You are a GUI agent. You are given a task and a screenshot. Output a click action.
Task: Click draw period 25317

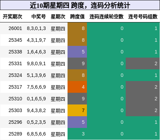pyautogui.click(x=15, y=87)
